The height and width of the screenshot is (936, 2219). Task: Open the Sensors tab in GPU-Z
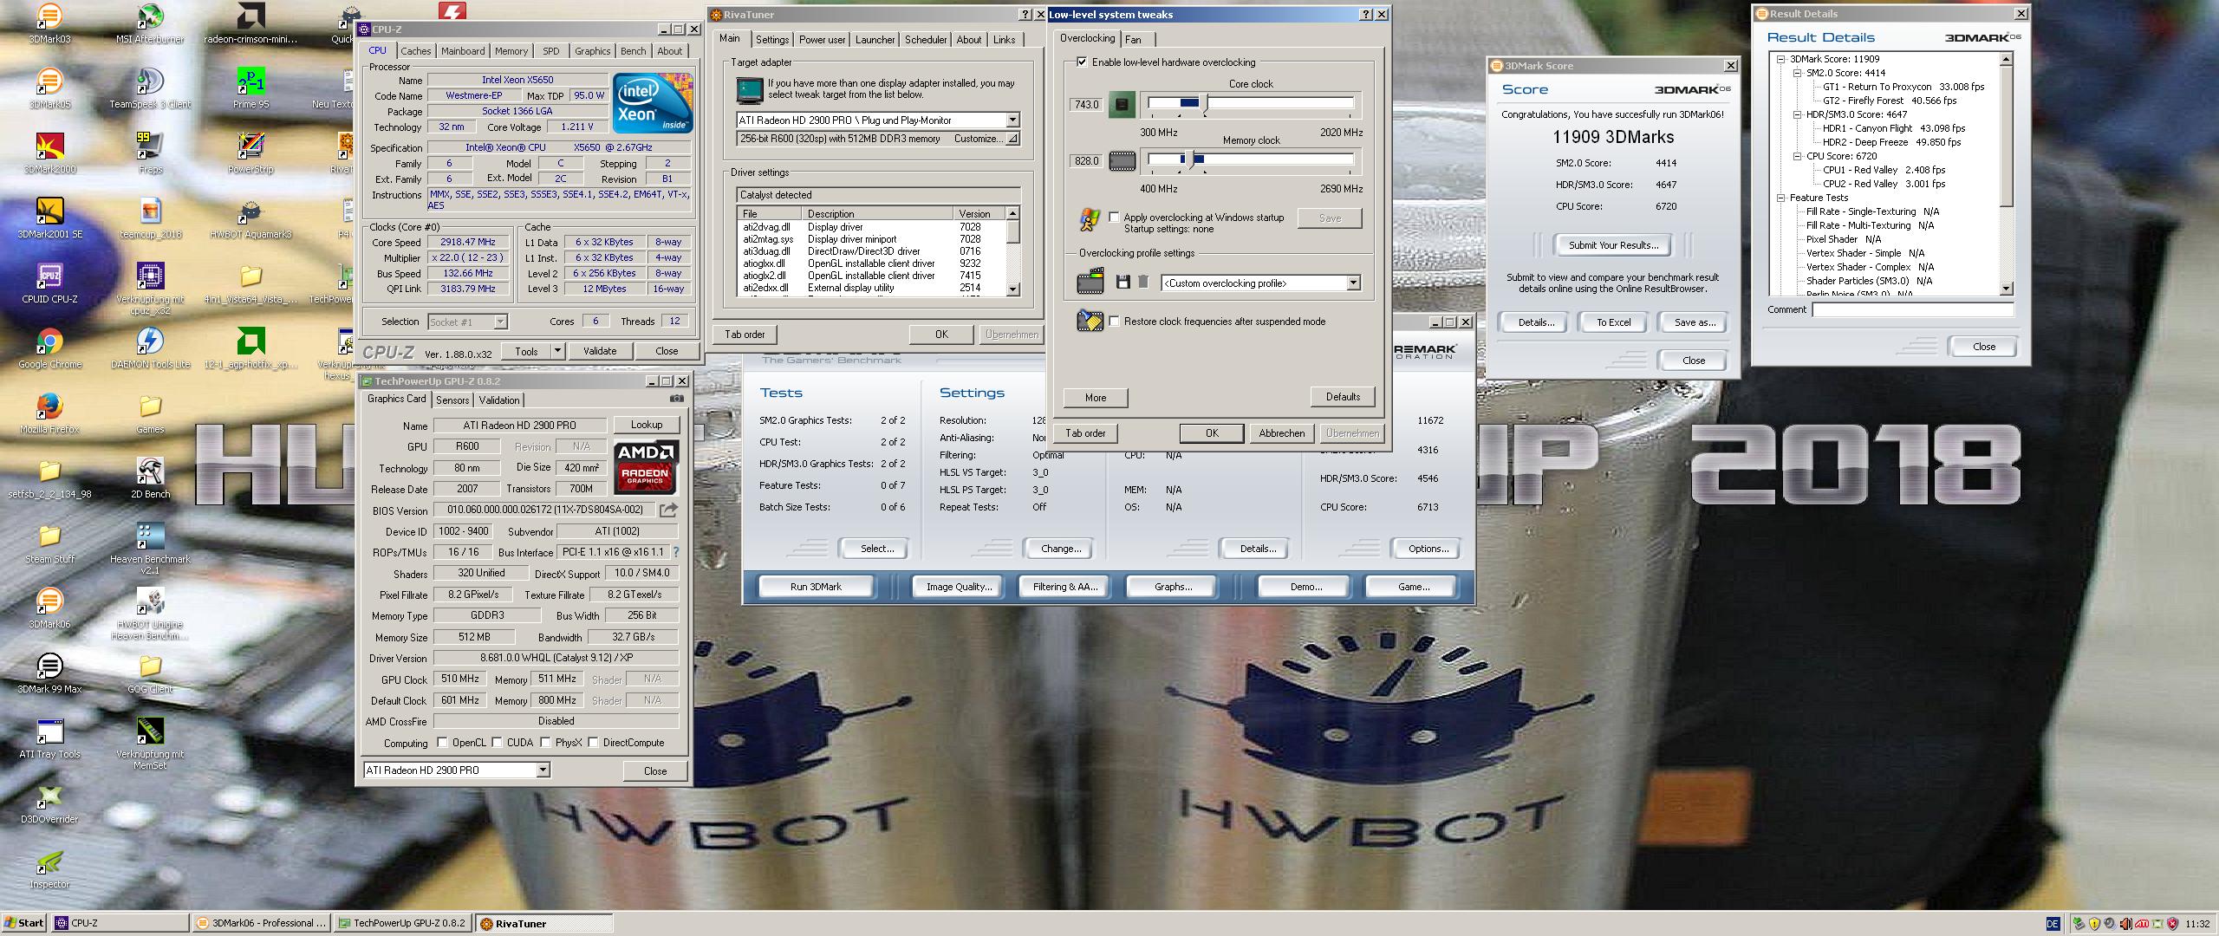(452, 400)
